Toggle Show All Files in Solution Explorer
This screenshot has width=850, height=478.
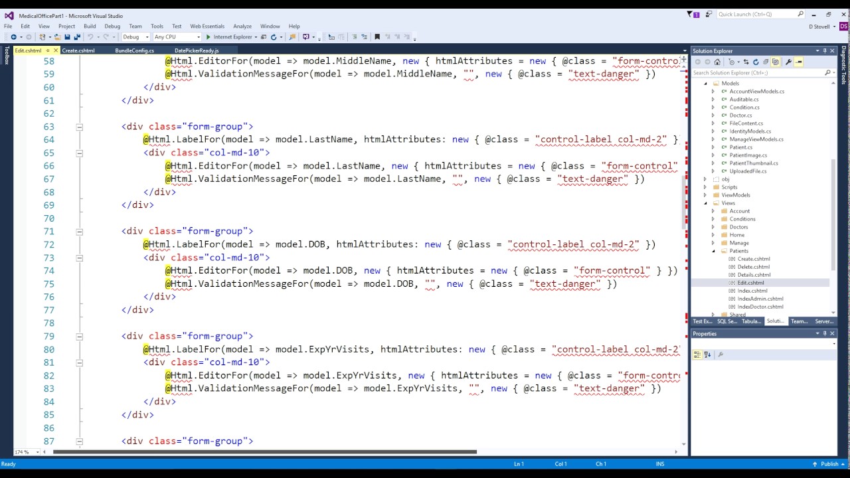[776, 62]
